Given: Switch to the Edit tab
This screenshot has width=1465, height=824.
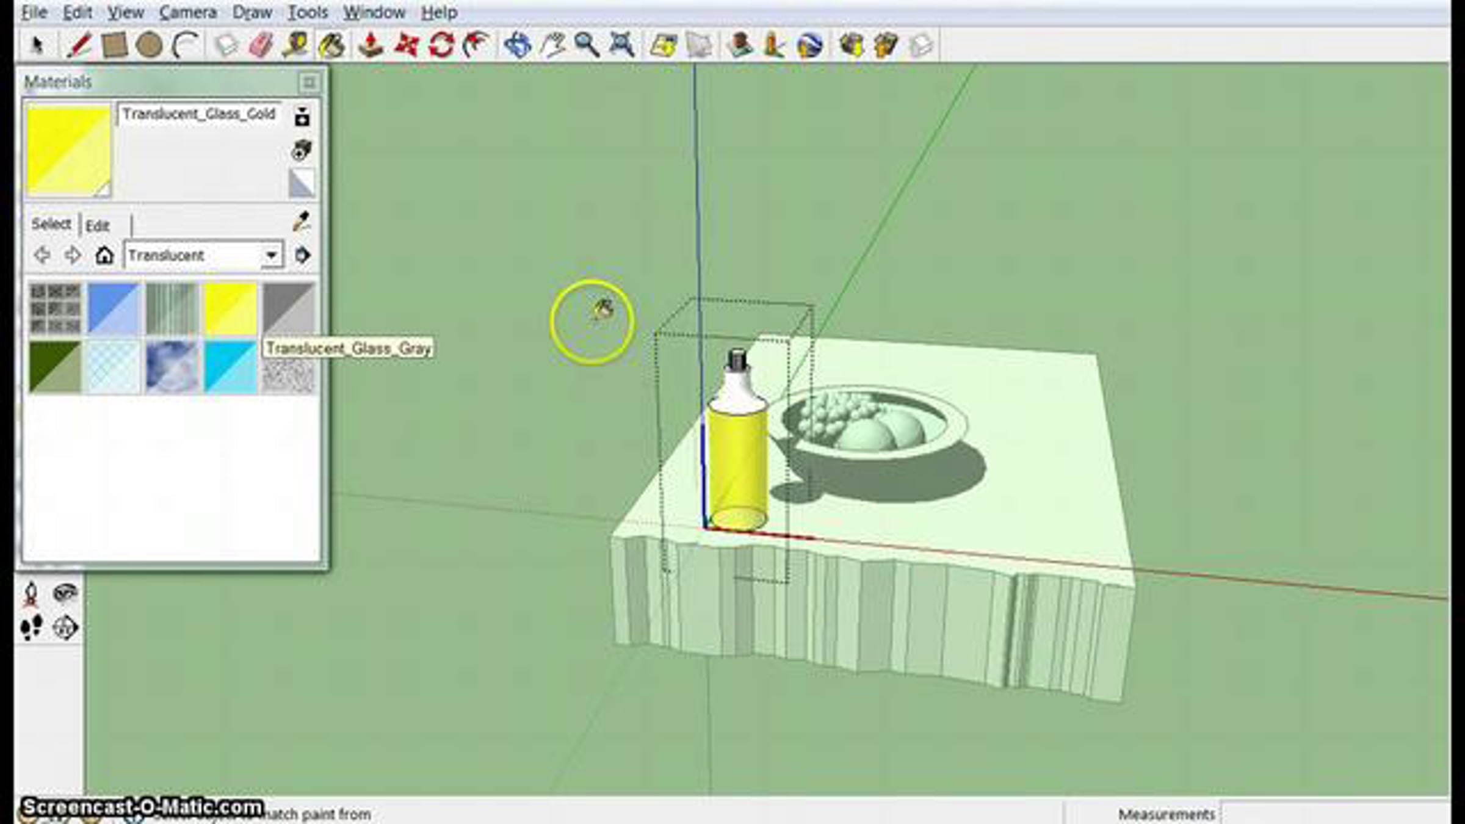Looking at the screenshot, I should [98, 226].
